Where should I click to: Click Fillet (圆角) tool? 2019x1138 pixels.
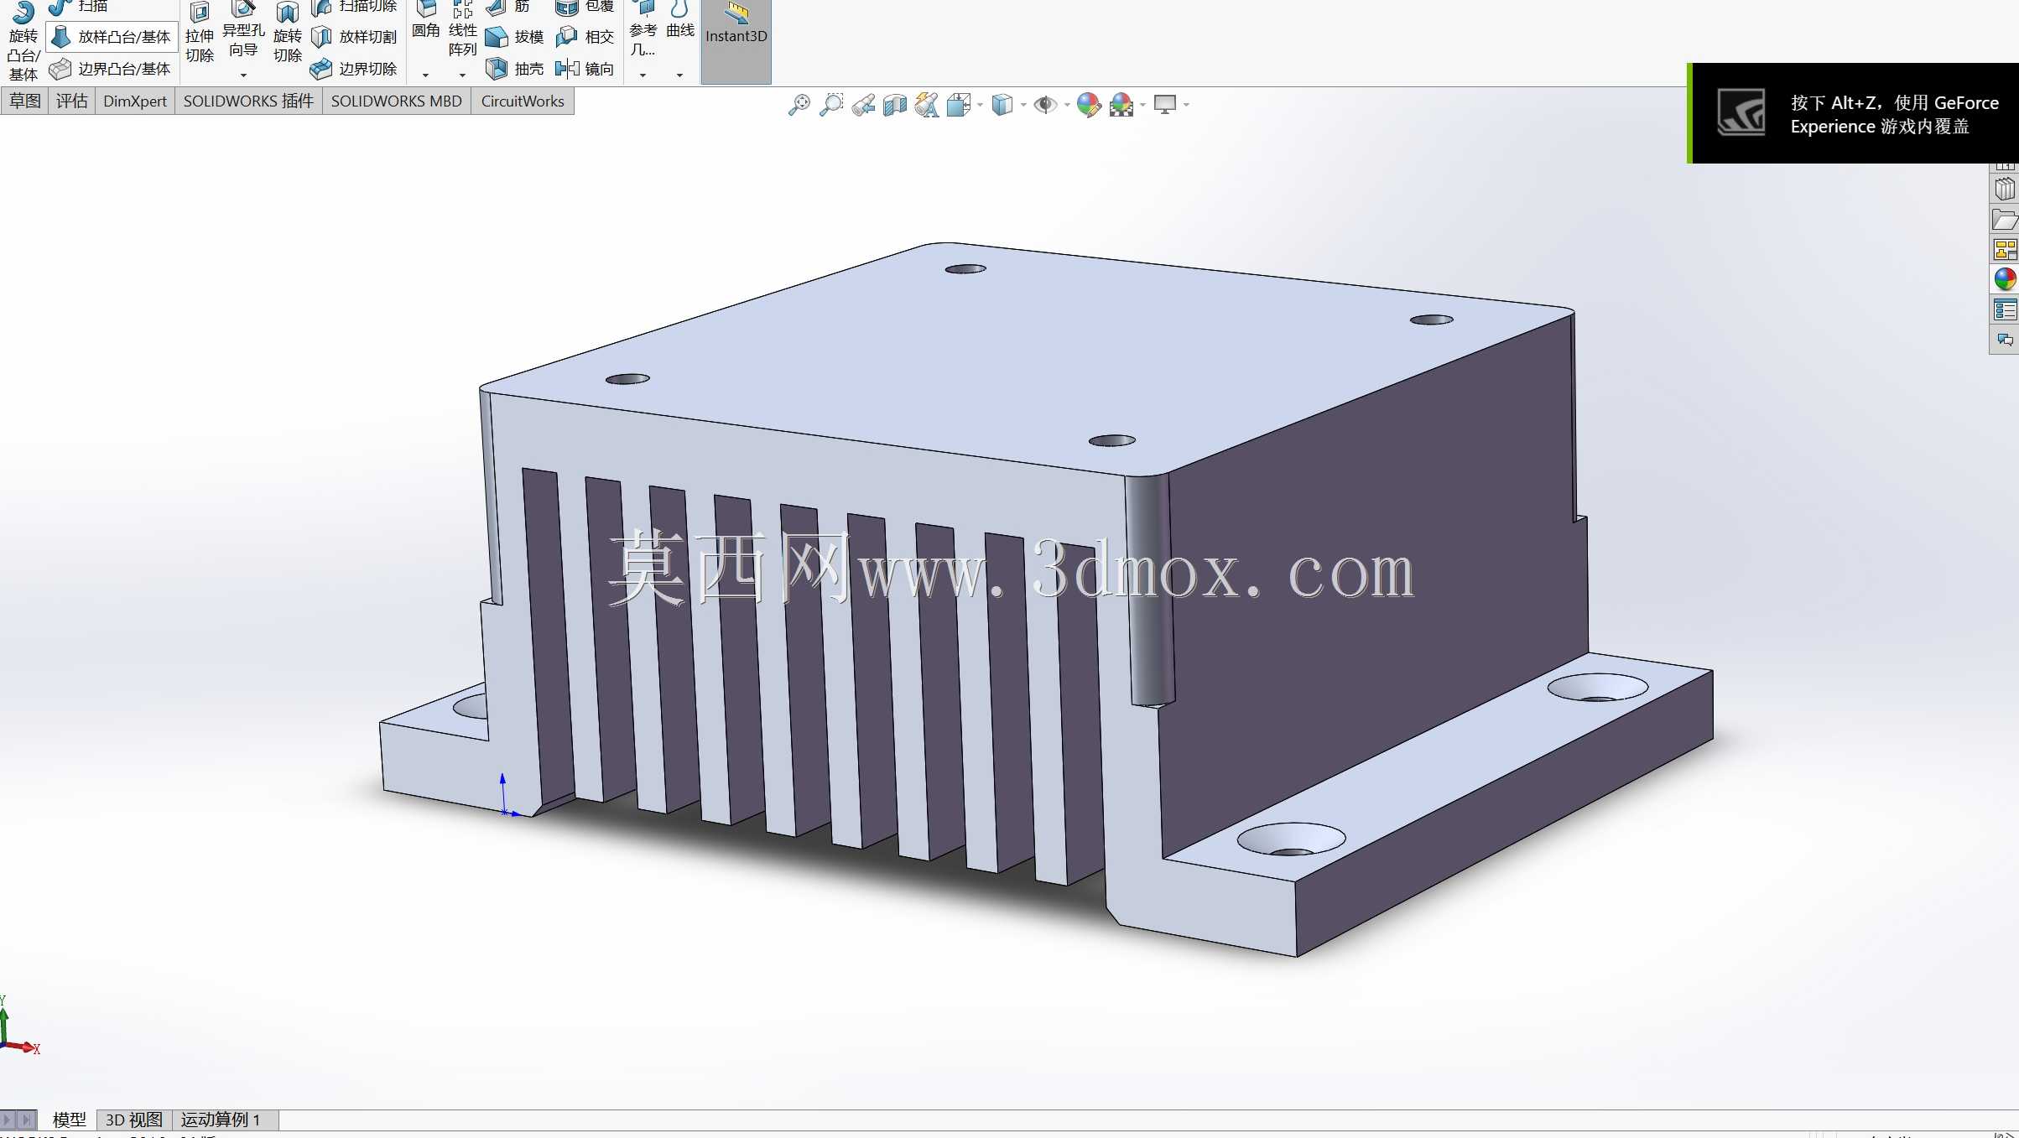pos(426,22)
